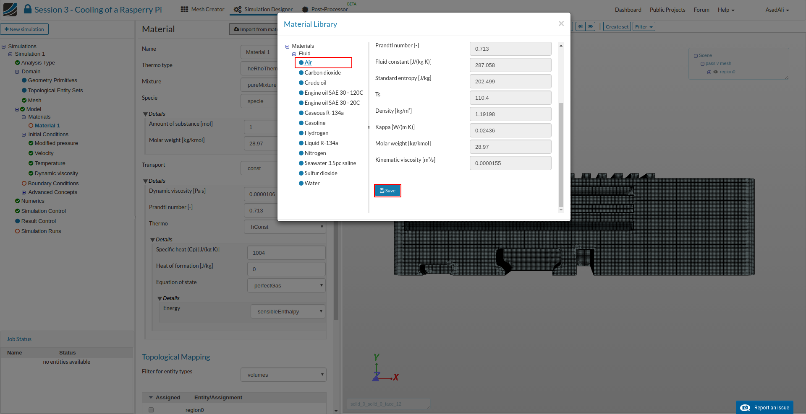This screenshot has height=414, width=806.
Task: Click green check icon of Simulation Control
Action: 18,211
